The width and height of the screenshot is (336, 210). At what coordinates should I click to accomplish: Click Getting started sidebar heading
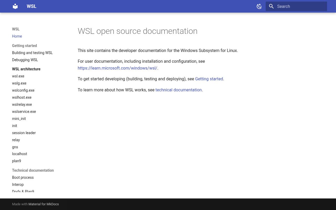click(x=24, y=46)
